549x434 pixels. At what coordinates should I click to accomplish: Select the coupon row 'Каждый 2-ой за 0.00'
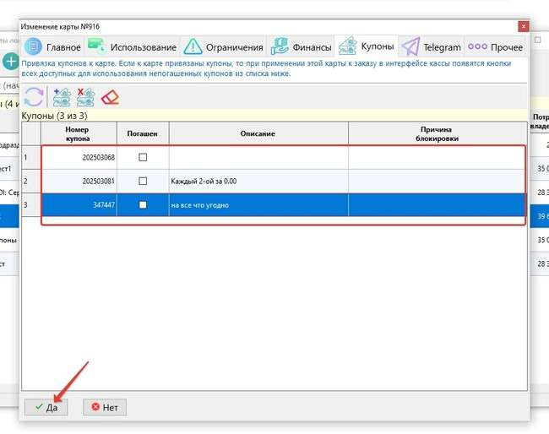(x=258, y=181)
